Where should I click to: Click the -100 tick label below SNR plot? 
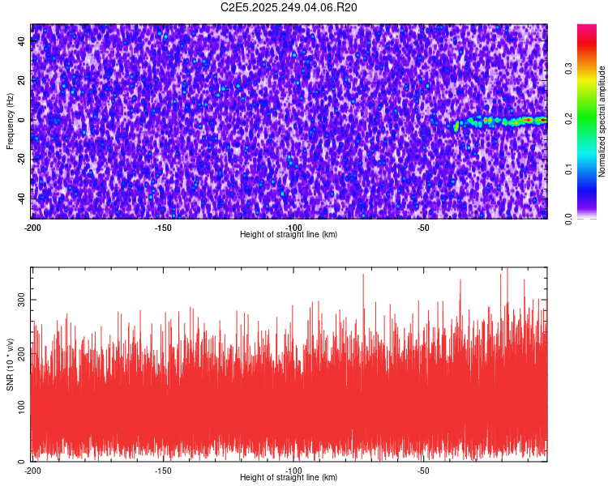pyautogui.click(x=293, y=470)
